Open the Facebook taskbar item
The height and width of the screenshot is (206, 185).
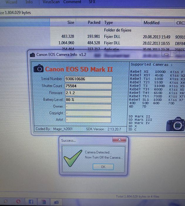(x=31, y=202)
